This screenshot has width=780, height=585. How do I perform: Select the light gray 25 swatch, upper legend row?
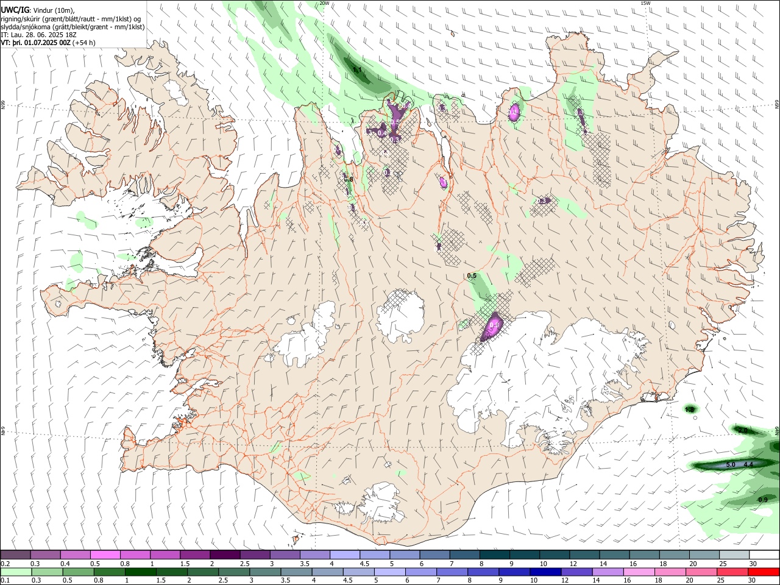click(x=733, y=555)
